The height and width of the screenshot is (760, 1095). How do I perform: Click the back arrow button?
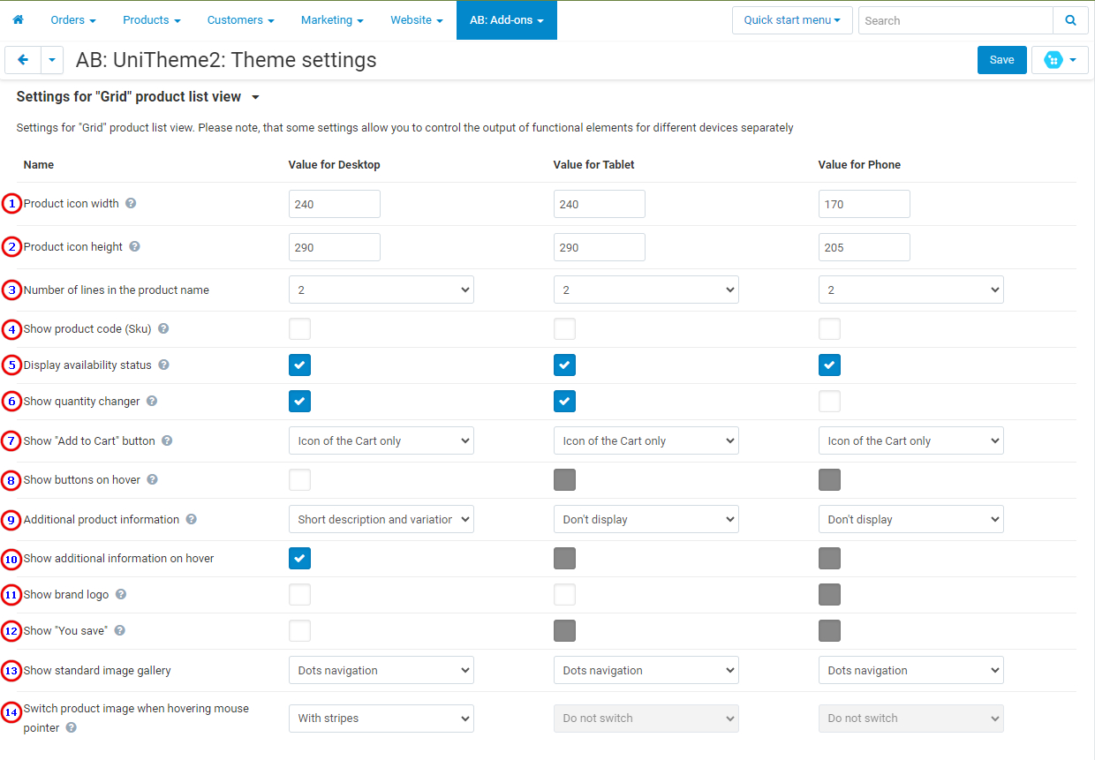[23, 60]
